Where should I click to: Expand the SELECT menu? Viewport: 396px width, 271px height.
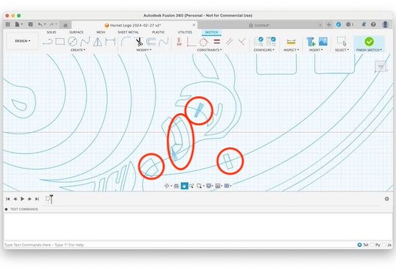pyautogui.click(x=342, y=50)
